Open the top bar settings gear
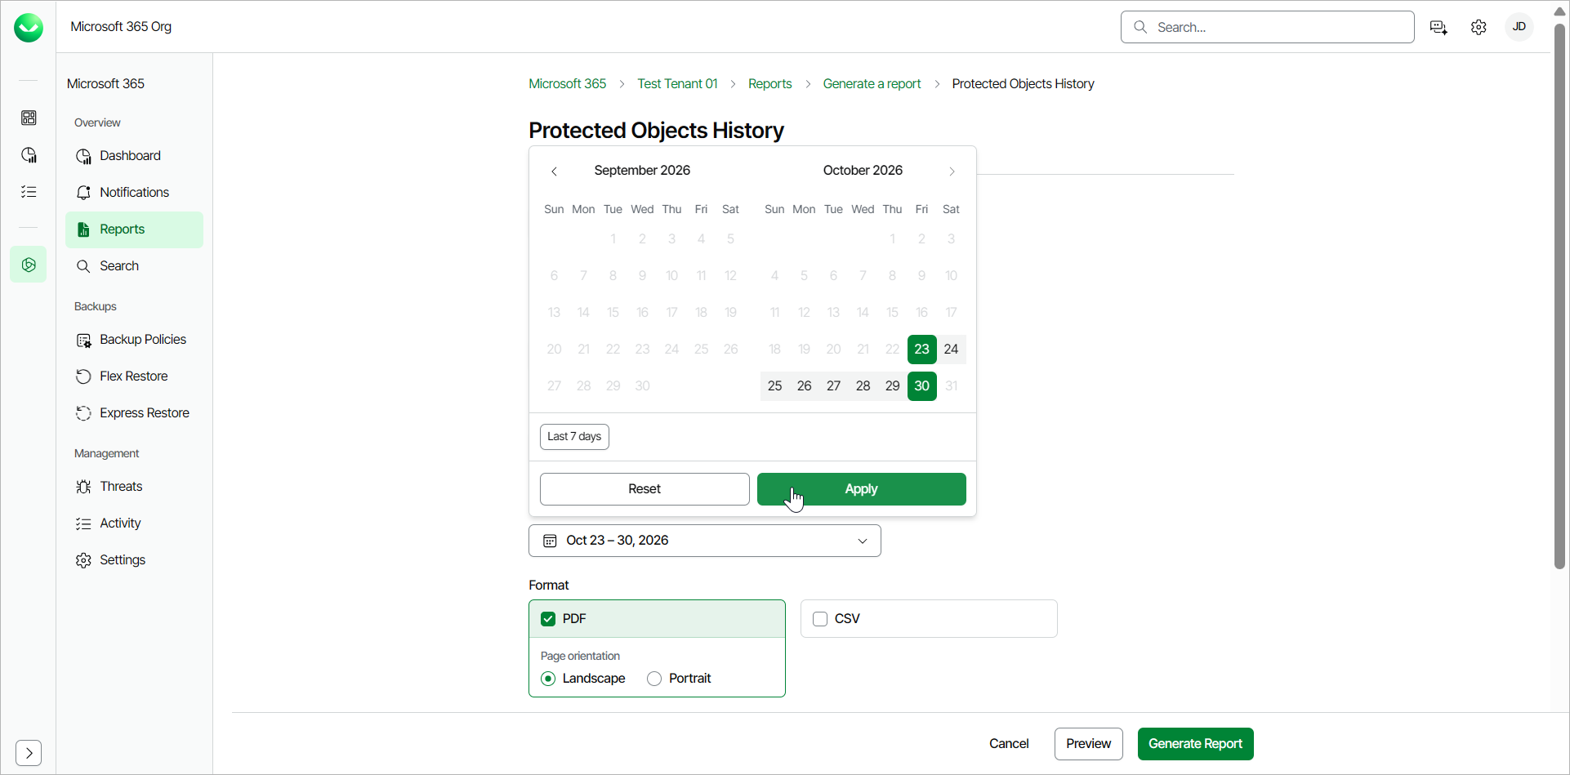 [1479, 27]
